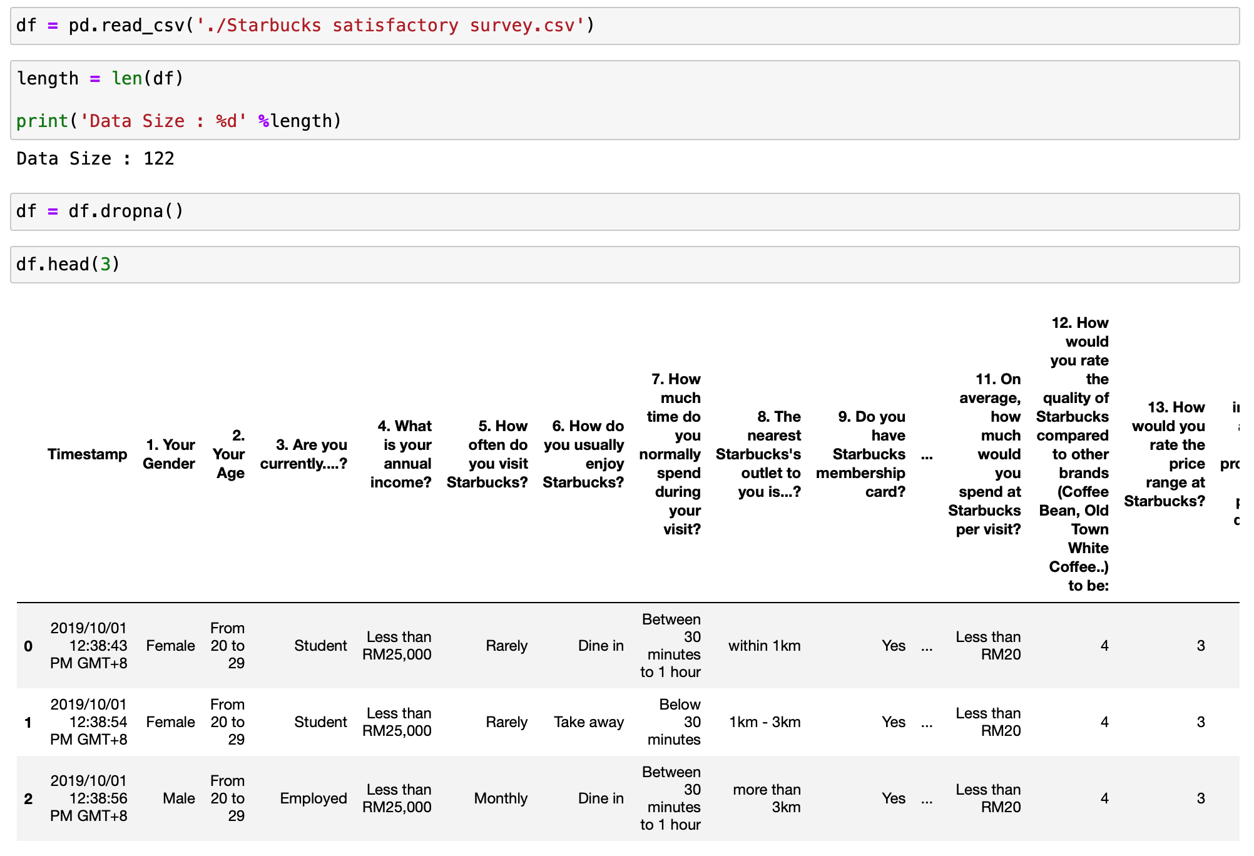Click the 'Take away' cell in row 1
Image resolution: width=1254 pixels, height=856 pixels.
(589, 723)
